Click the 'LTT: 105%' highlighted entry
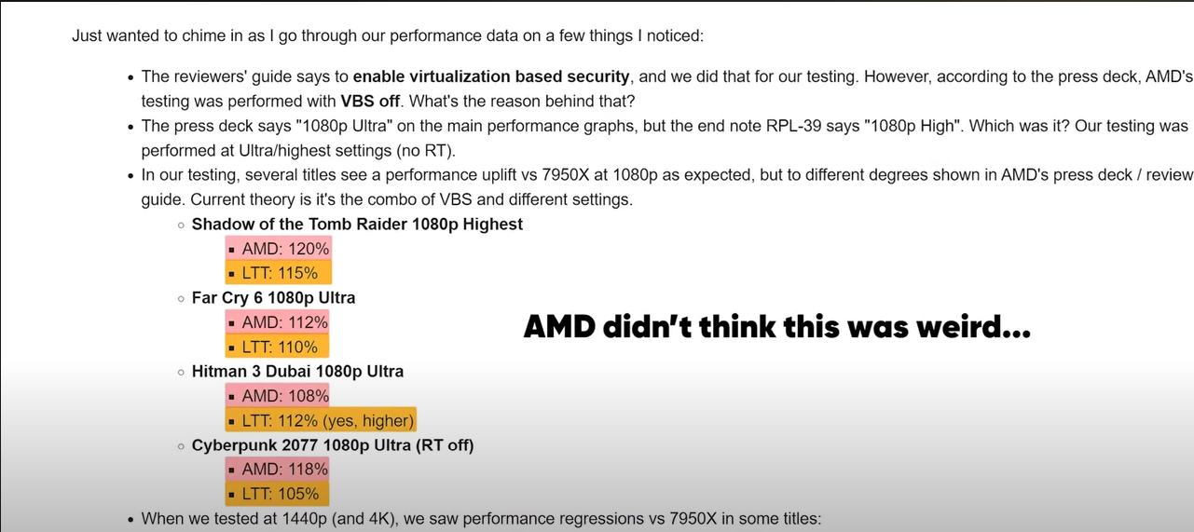The height and width of the screenshot is (532, 1194). click(x=278, y=494)
